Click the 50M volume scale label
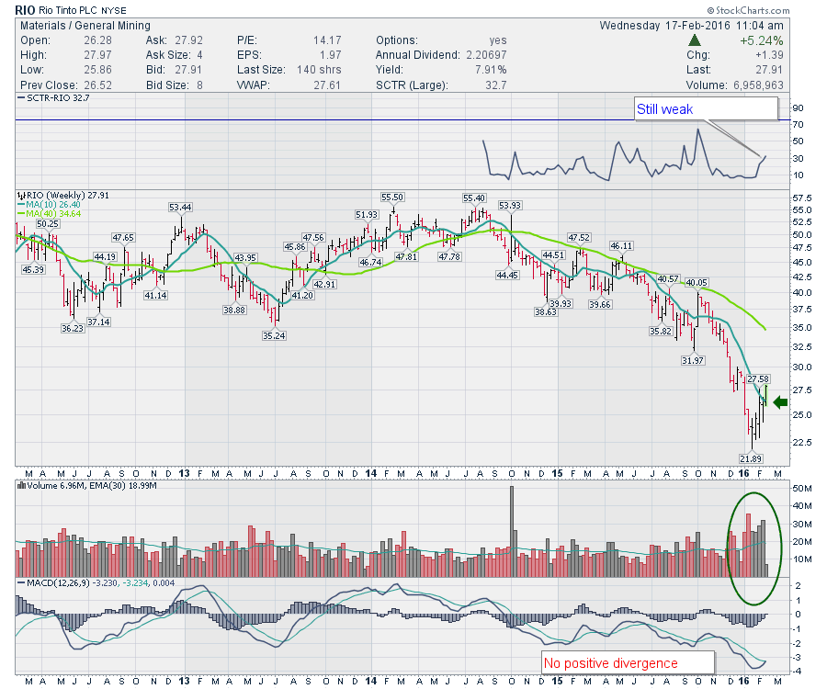Image resolution: width=827 pixels, height=689 pixels. pos(801,488)
